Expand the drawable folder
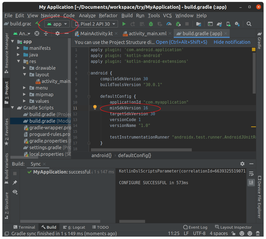 tap(24, 68)
